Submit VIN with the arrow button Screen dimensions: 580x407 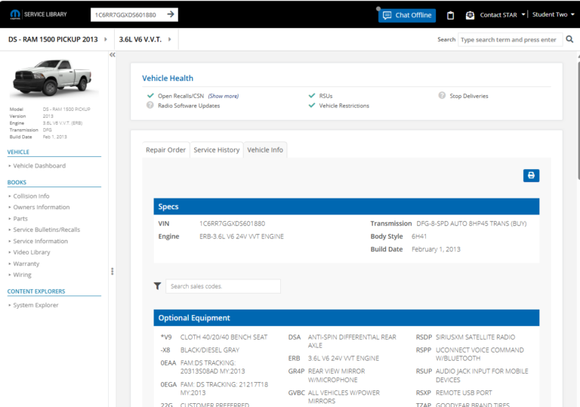[x=171, y=14]
